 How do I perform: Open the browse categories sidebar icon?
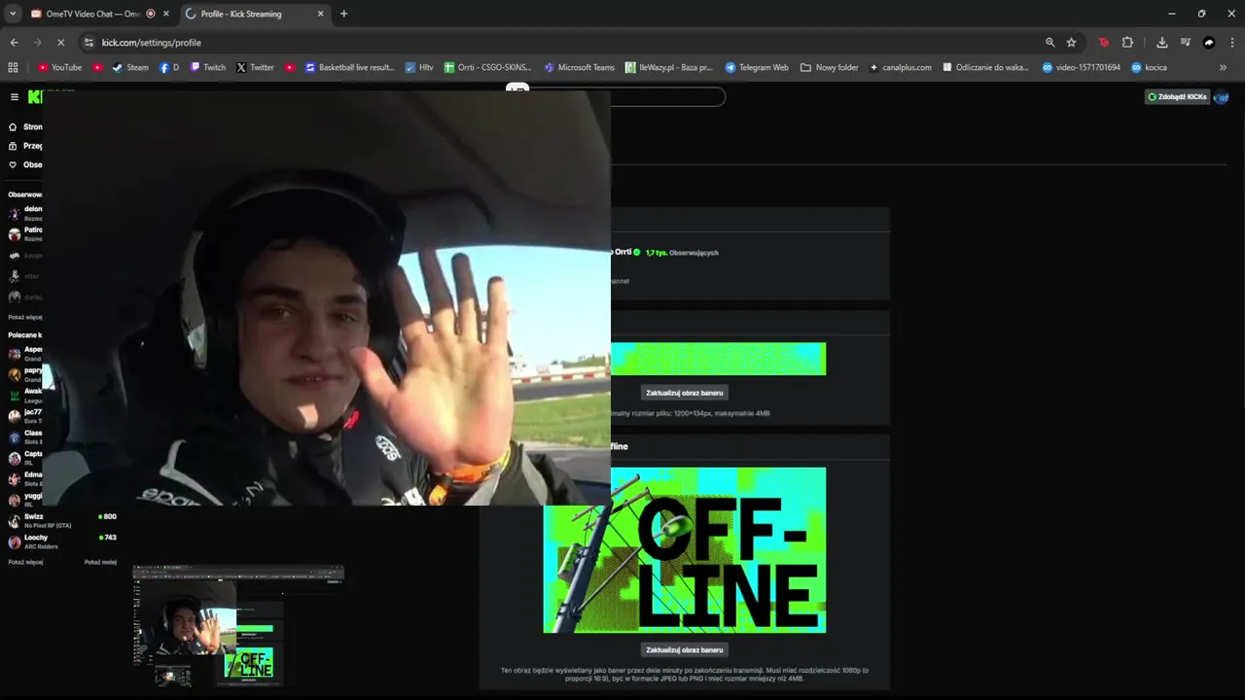[13, 146]
